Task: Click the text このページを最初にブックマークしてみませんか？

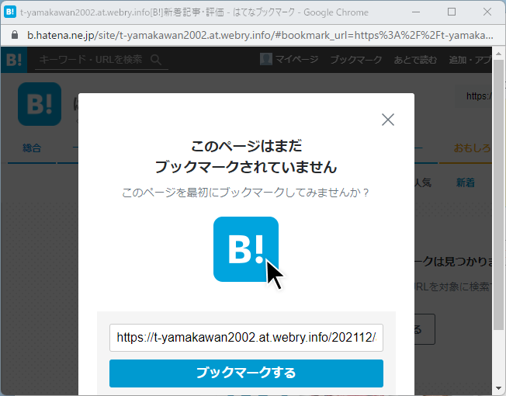Action: click(246, 193)
